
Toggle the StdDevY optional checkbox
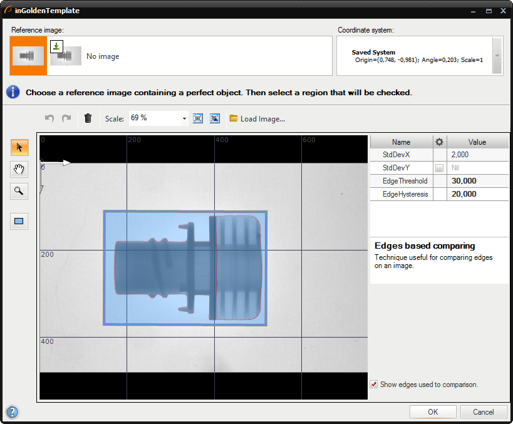tap(440, 168)
